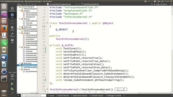
Task: Toggle synchronize with editor link icon
Action: click(x=29, y=4)
